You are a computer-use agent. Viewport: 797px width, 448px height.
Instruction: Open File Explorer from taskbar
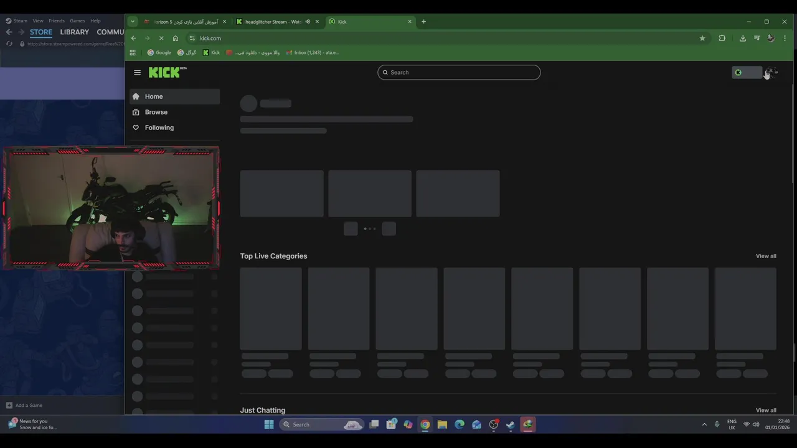442,424
